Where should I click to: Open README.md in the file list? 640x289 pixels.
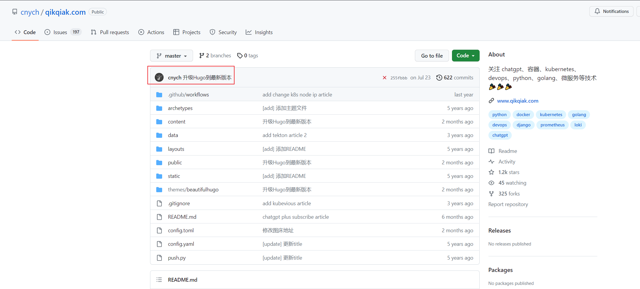pos(182,217)
